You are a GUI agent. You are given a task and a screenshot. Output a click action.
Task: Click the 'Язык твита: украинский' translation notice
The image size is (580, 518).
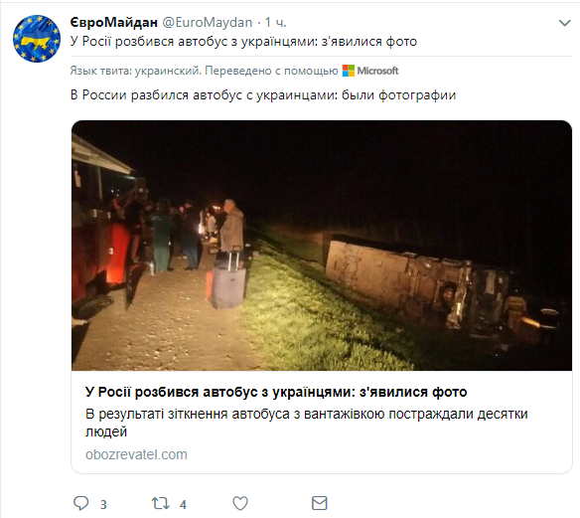(135, 71)
